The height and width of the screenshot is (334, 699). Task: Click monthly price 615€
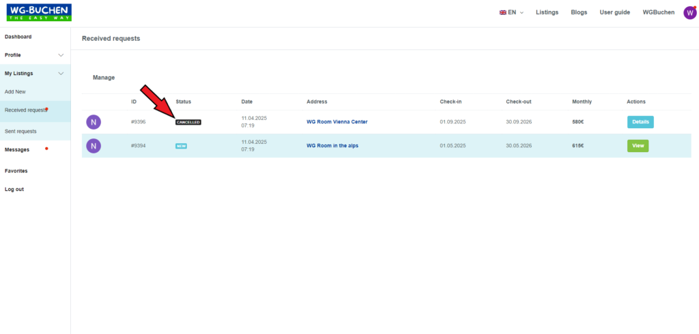click(578, 145)
